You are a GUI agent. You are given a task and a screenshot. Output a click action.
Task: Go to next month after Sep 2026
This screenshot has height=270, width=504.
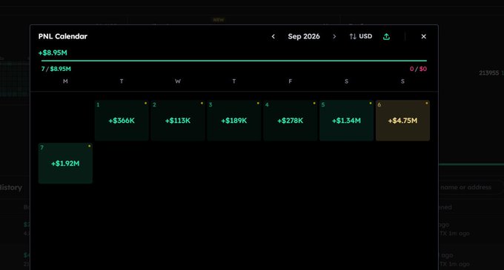334,36
